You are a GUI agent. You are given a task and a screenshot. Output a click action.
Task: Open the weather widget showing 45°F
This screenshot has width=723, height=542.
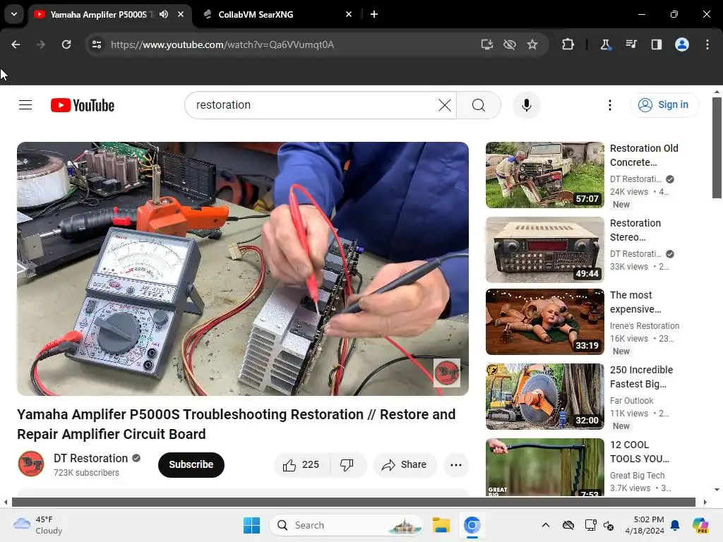(x=38, y=525)
